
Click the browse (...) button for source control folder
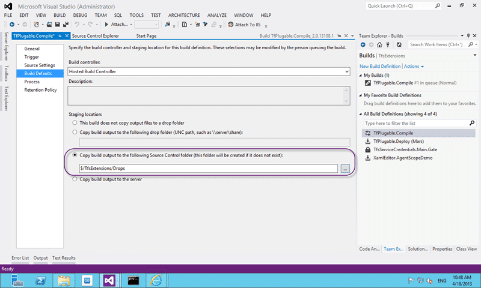pyautogui.click(x=345, y=169)
